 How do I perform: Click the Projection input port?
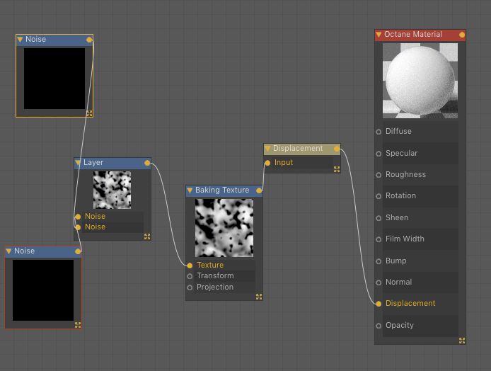(190, 287)
